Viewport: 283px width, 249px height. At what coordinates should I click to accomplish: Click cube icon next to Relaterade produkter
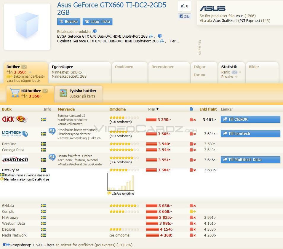coord(95,31)
